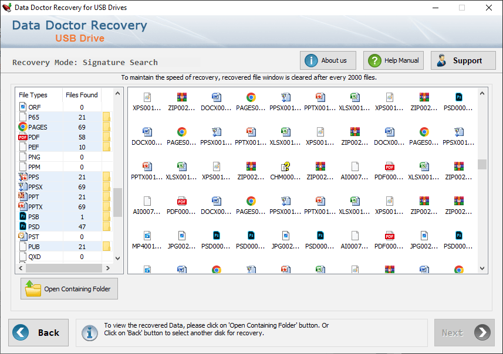Select the PPSX file type icon
Screen dimensions: 503x354
23,187
